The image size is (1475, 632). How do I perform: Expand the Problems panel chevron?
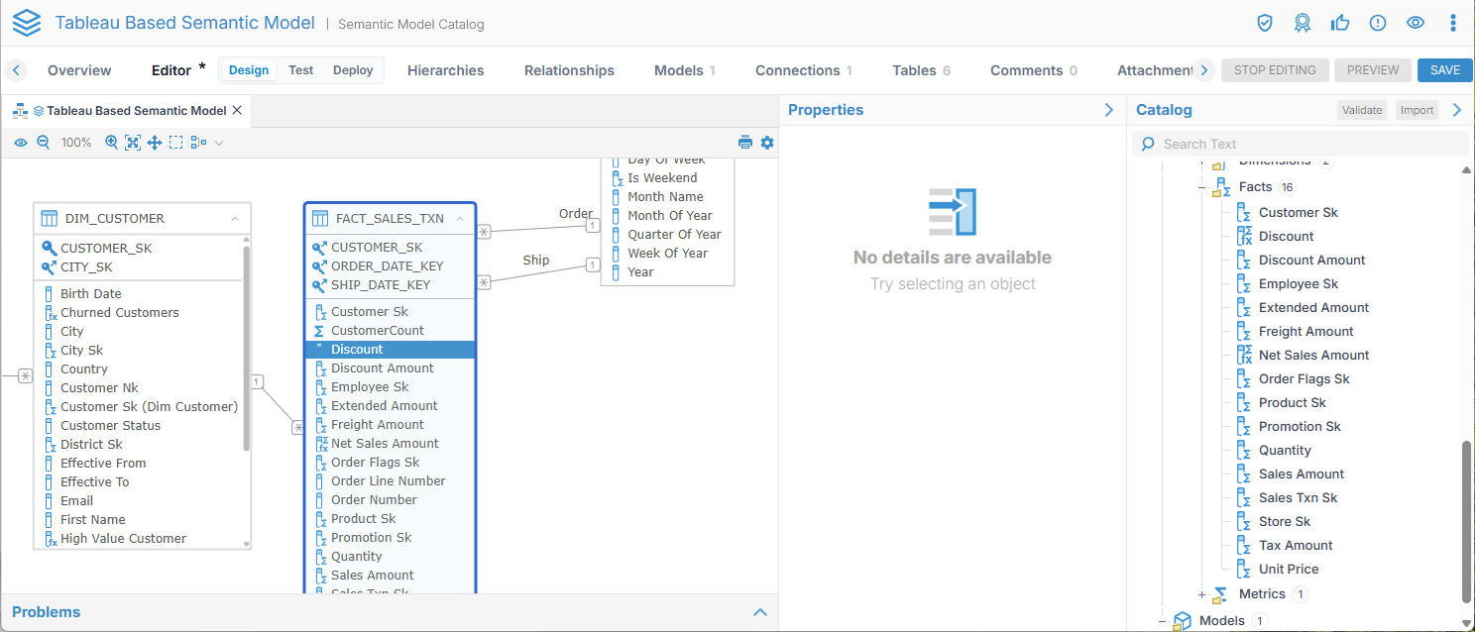coord(760,612)
